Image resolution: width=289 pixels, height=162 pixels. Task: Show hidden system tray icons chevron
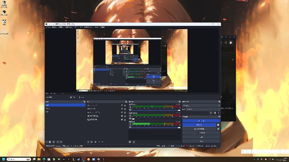(254, 159)
